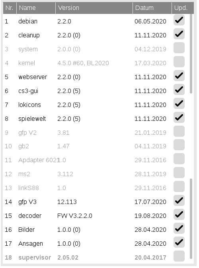199x268 pixels.
Task: Toggle the cleanup update checkbox
Action: (x=179, y=34)
